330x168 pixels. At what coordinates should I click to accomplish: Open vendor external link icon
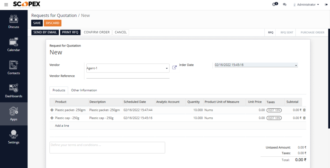pyautogui.click(x=174, y=67)
